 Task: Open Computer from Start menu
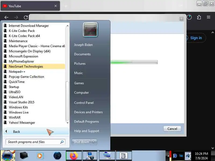(81, 93)
